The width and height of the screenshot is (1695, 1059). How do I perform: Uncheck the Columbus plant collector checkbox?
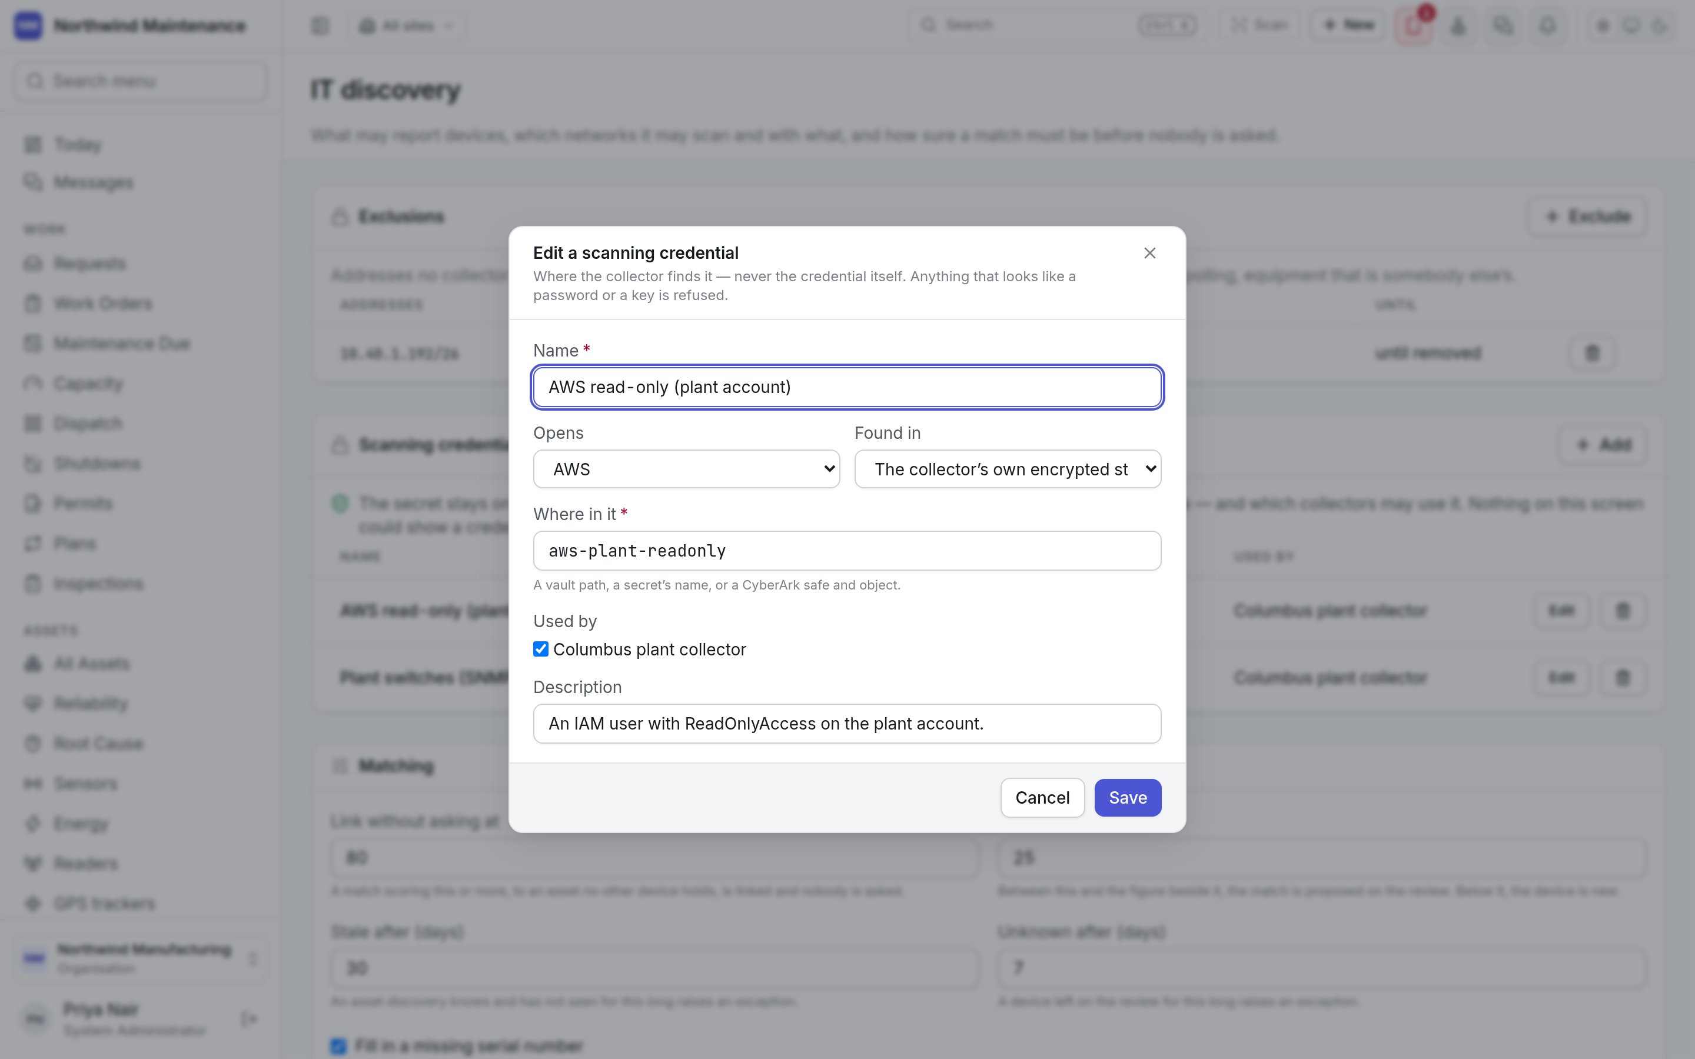pyautogui.click(x=541, y=650)
